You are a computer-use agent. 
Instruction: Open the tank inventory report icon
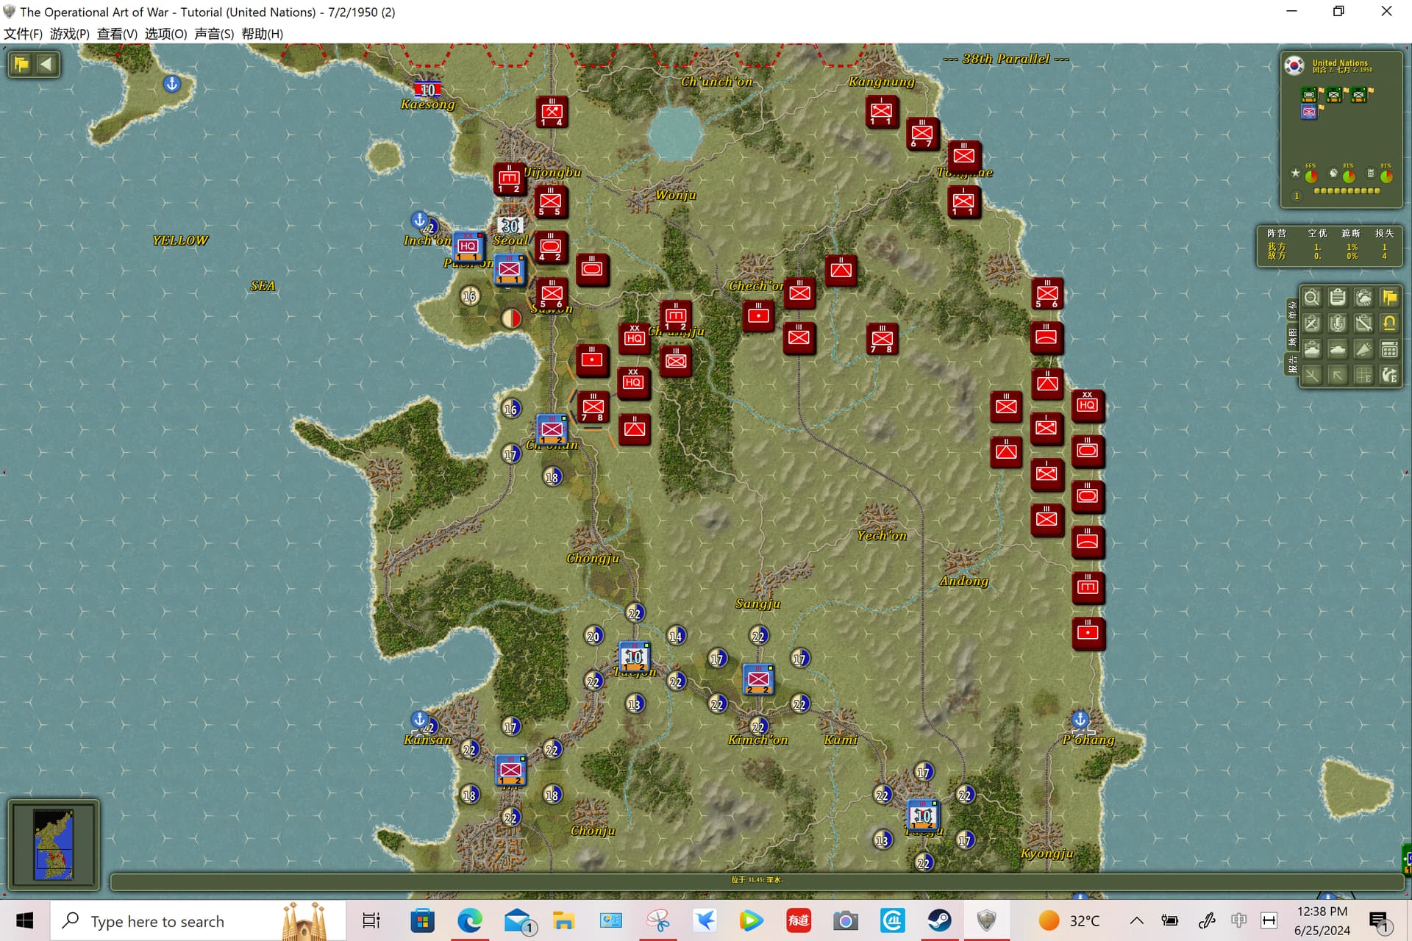1311,349
